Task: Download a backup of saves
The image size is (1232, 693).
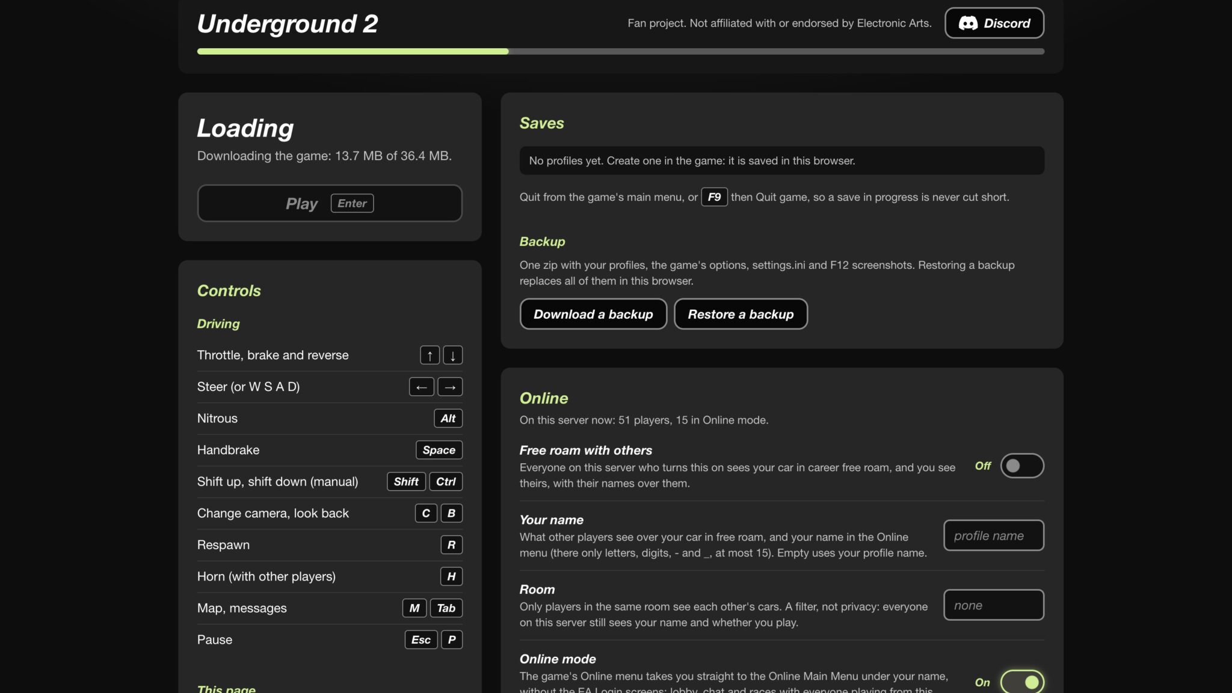Action: coord(593,314)
